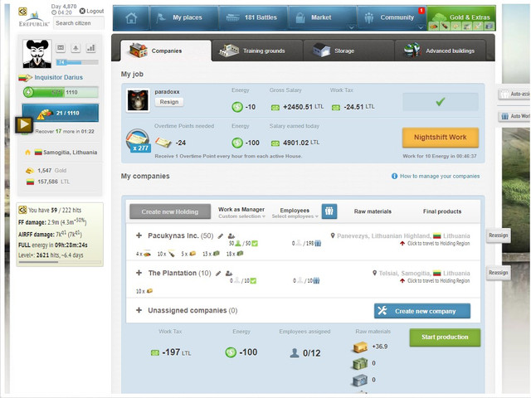Switch to the Companies tab
Screen dimensions: 531x398
tap(166, 51)
